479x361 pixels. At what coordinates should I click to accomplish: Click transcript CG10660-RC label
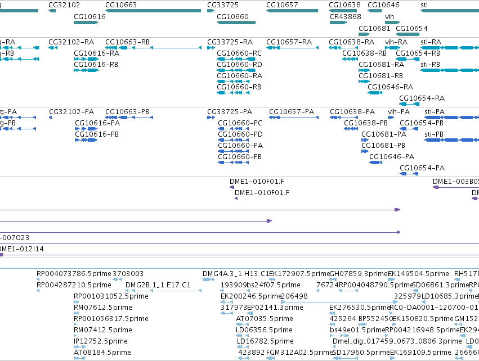coord(239,53)
